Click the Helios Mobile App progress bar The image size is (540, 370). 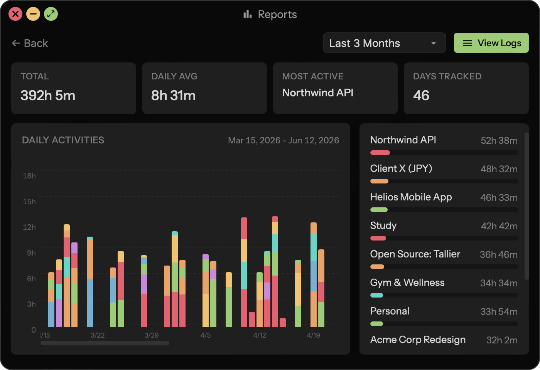pos(444,210)
